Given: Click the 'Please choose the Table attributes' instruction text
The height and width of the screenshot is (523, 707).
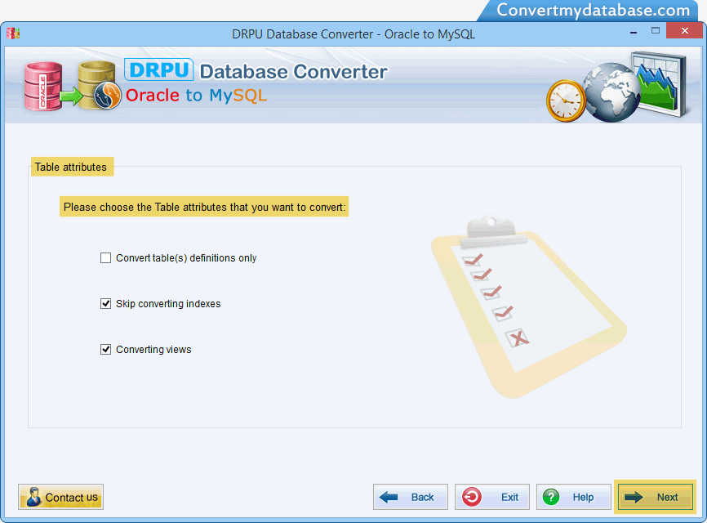Looking at the screenshot, I should (204, 207).
